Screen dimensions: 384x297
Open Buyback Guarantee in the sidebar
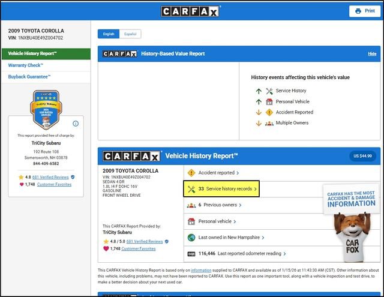[29, 77]
